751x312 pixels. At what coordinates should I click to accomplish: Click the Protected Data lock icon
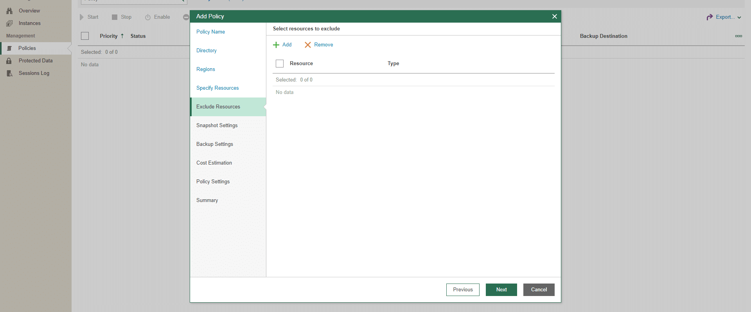[9, 61]
